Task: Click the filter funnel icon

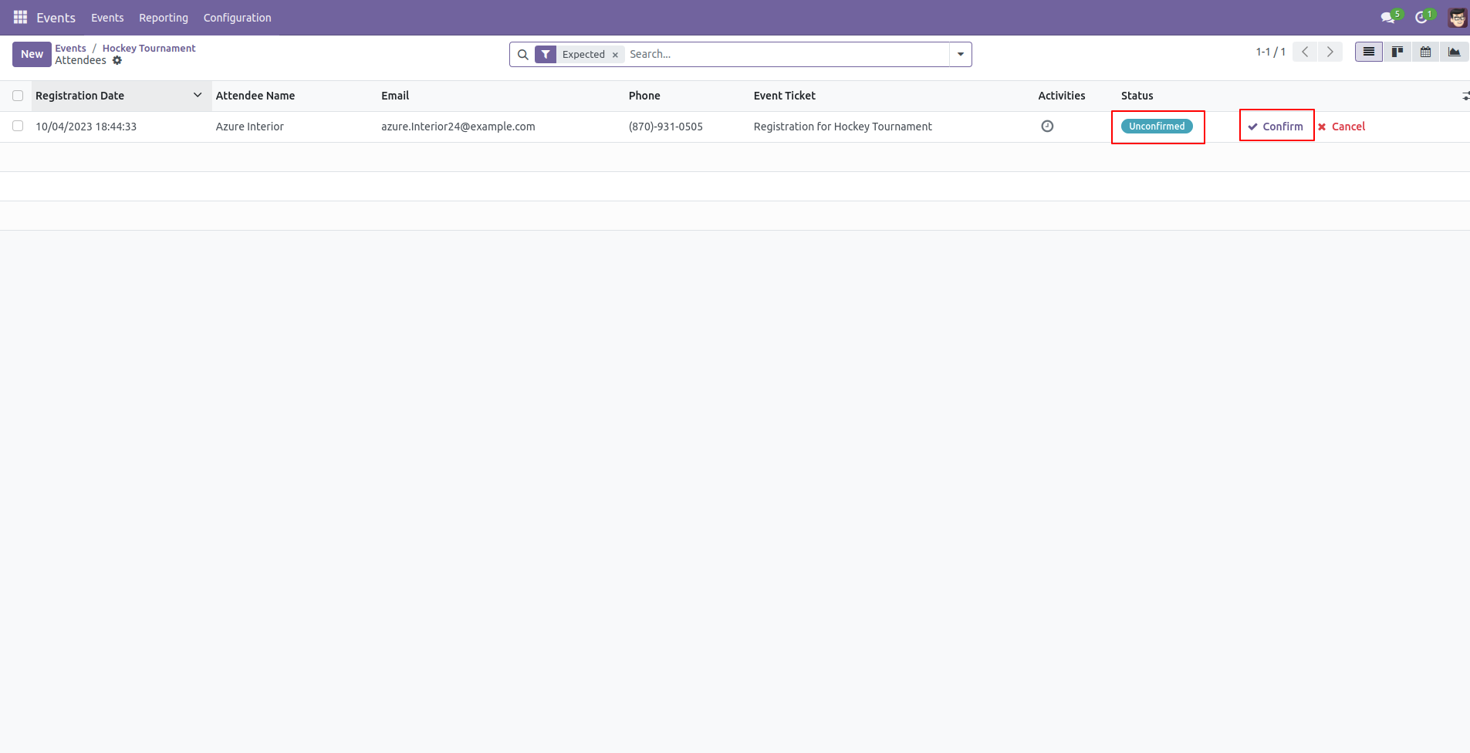Action: click(546, 54)
